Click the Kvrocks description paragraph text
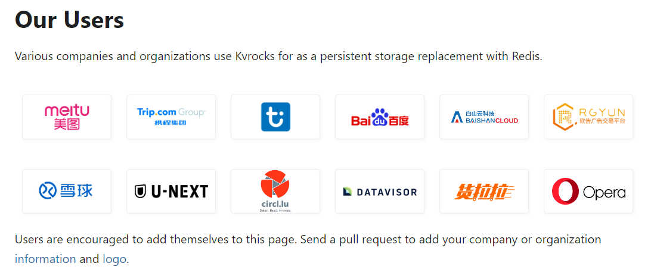 [x=278, y=56]
